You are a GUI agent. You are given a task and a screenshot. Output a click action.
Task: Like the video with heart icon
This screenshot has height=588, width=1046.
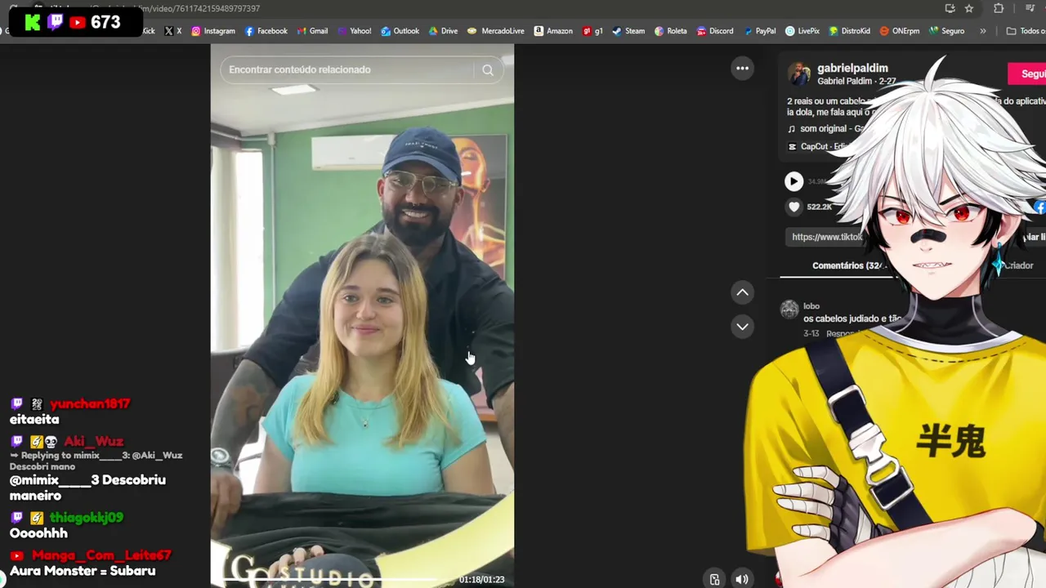(793, 207)
